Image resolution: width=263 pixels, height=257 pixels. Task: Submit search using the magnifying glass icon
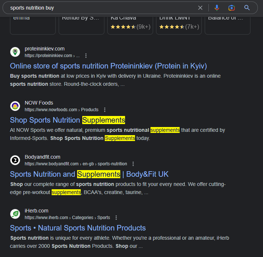coord(247,8)
